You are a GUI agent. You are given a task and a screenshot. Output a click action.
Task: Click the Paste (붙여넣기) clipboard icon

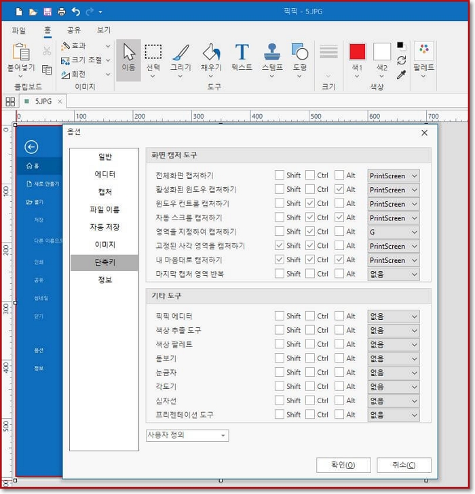[x=21, y=52]
